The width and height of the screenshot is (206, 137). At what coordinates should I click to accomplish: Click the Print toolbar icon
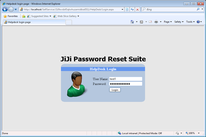pos(156,22)
